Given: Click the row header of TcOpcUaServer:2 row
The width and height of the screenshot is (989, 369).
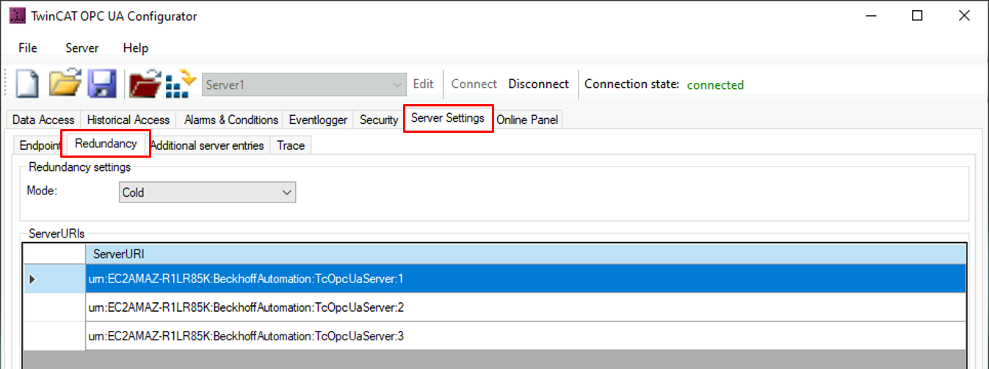Looking at the screenshot, I should (x=54, y=307).
